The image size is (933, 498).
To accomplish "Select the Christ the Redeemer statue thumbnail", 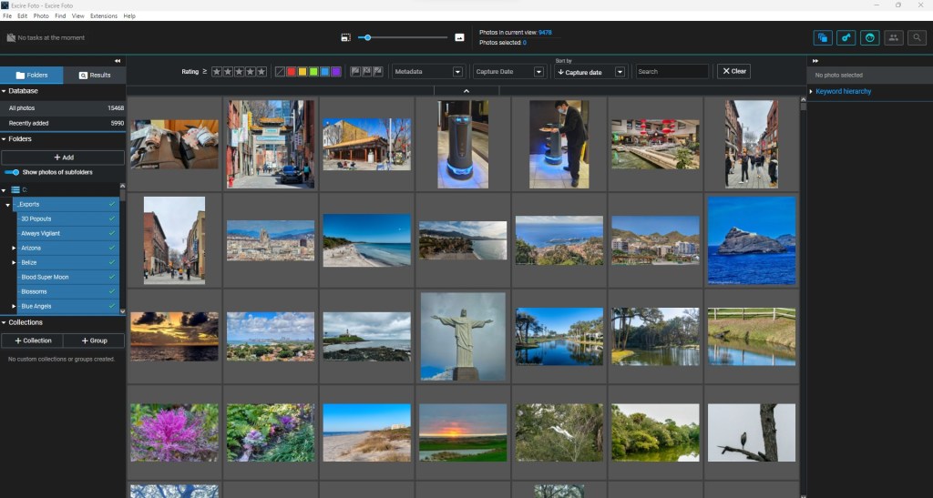I will (463, 336).
